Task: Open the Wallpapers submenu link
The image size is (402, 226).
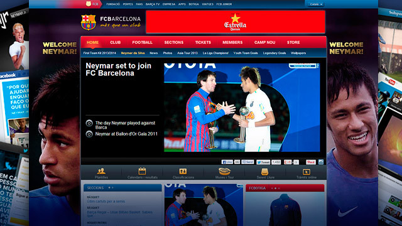Action: tap(298, 53)
